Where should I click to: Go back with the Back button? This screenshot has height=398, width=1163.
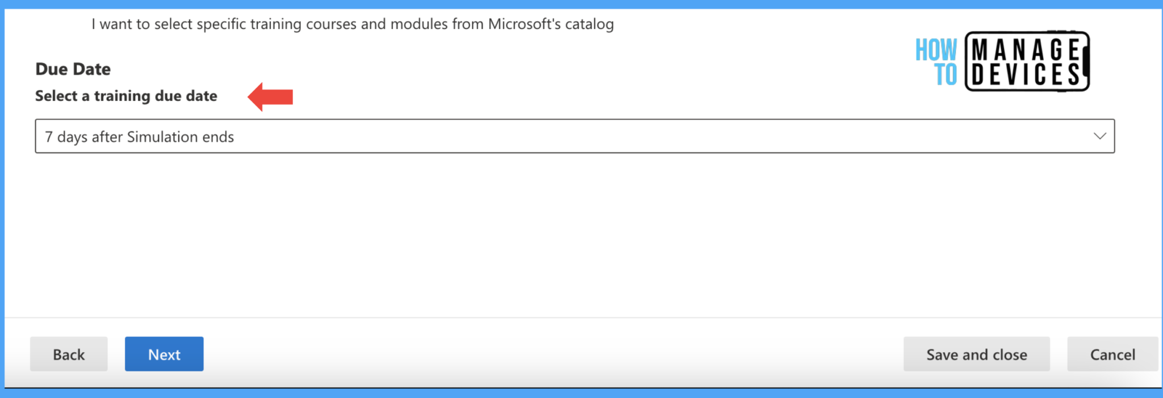click(69, 354)
